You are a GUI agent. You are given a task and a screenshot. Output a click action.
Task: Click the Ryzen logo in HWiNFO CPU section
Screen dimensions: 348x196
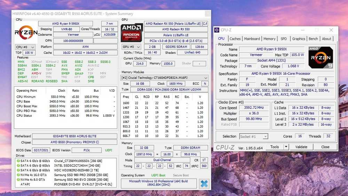26,33
